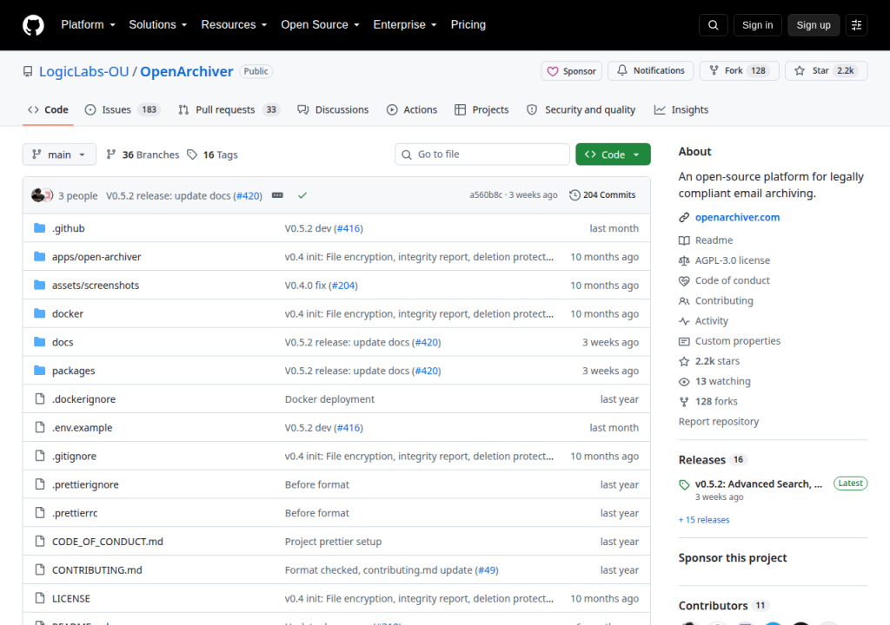Open v0.5.2 Advanced Search release
Viewport: 890px width, 625px height.
758,484
